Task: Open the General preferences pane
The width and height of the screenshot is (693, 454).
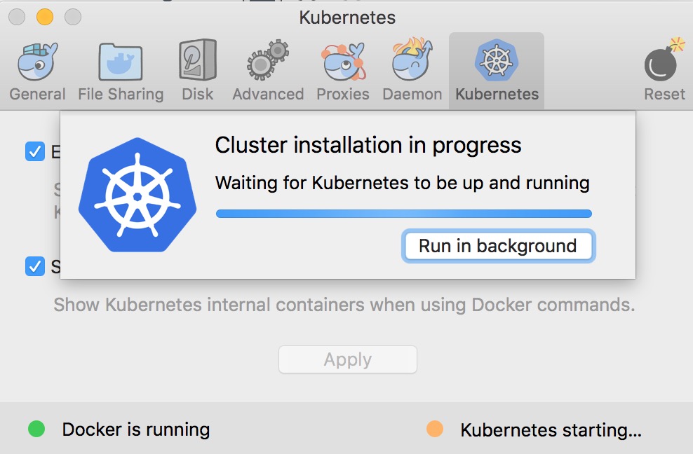Action: click(37, 71)
